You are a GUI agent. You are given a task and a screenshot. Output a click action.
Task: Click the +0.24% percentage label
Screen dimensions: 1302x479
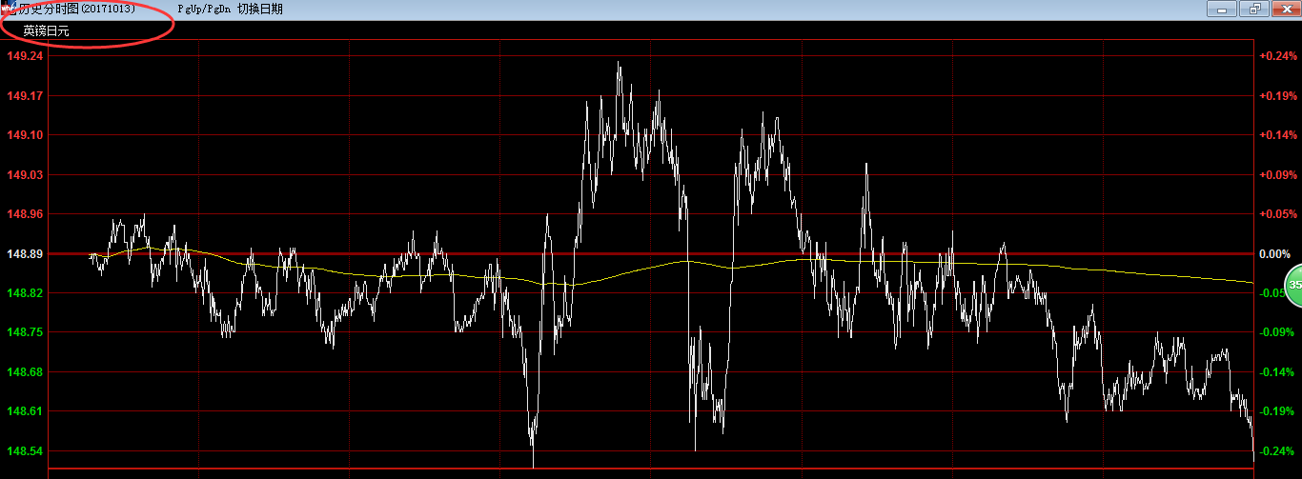coord(1278,56)
